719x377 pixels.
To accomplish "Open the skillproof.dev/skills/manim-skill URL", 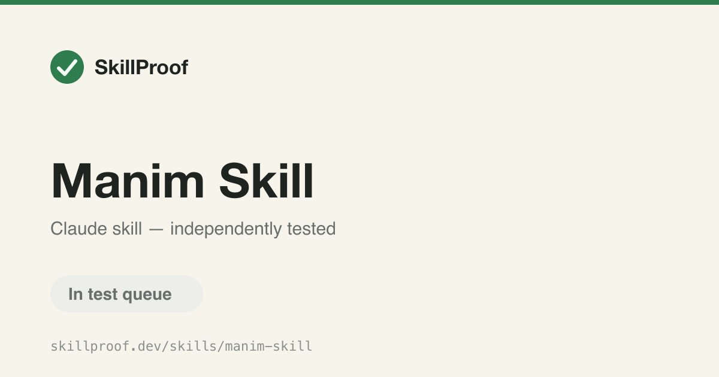I will (182, 346).
